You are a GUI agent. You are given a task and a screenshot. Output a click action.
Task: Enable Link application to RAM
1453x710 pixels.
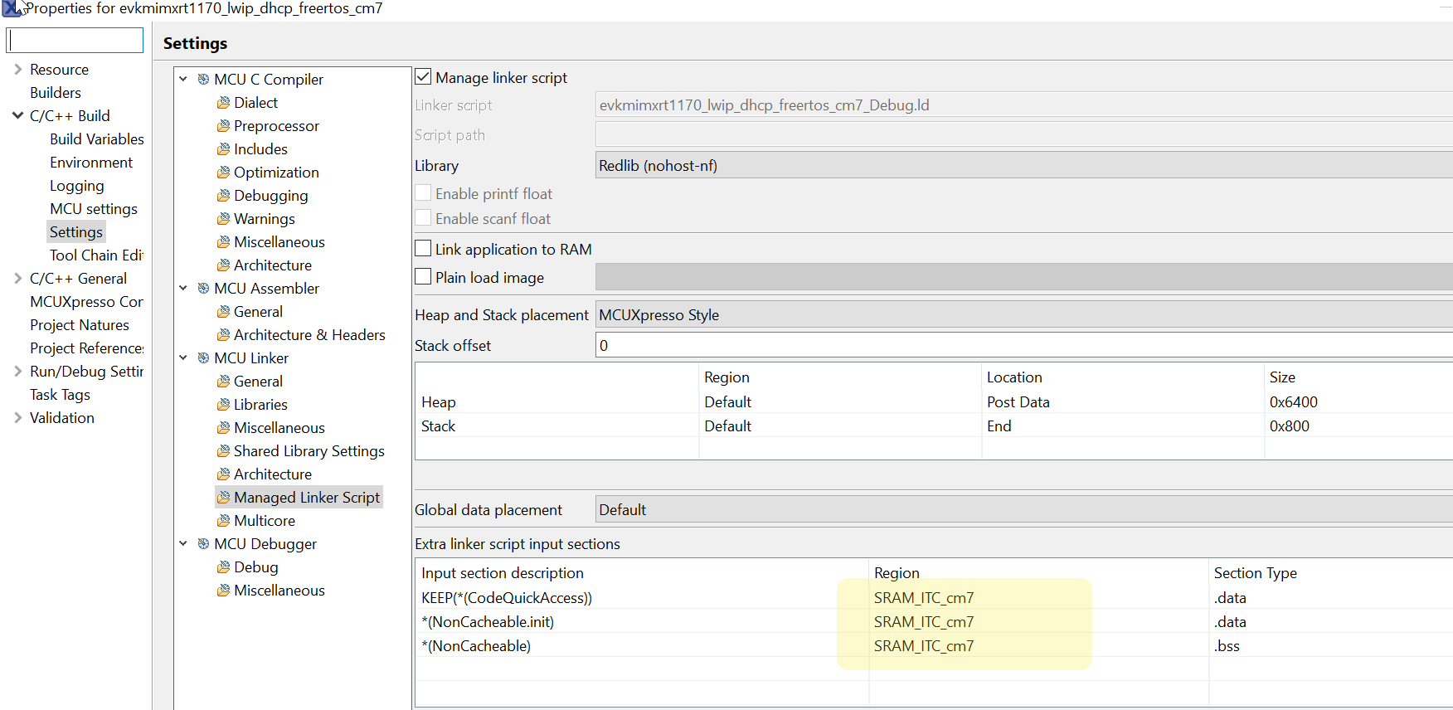(x=423, y=249)
